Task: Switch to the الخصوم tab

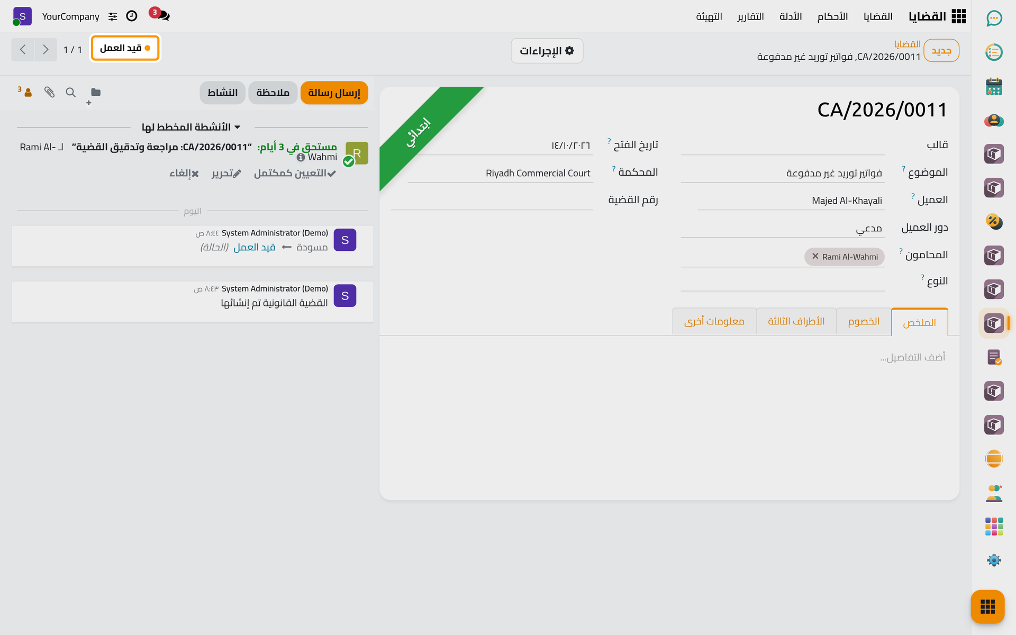Action: pos(864,322)
